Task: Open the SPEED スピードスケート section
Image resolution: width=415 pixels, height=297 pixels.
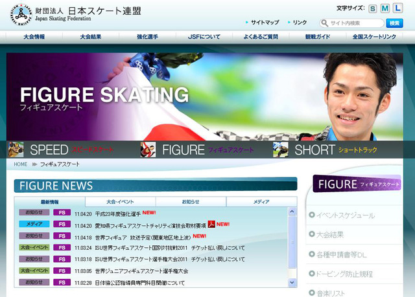Action: point(71,149)
